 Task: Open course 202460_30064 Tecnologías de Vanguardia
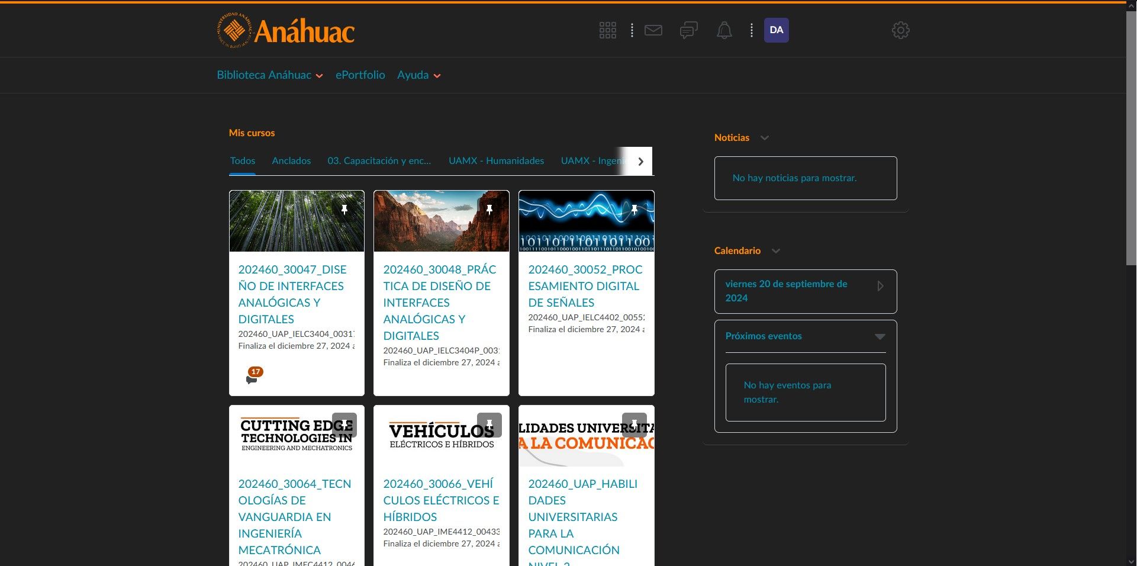tap(295, 517)
